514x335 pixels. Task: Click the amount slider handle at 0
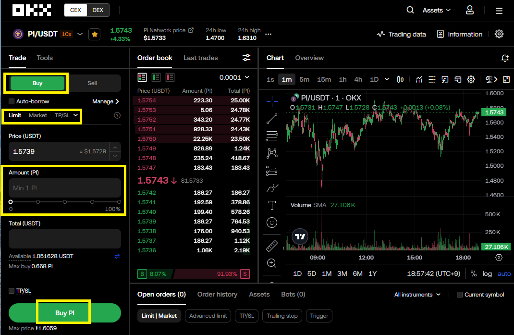pos(11,202)
